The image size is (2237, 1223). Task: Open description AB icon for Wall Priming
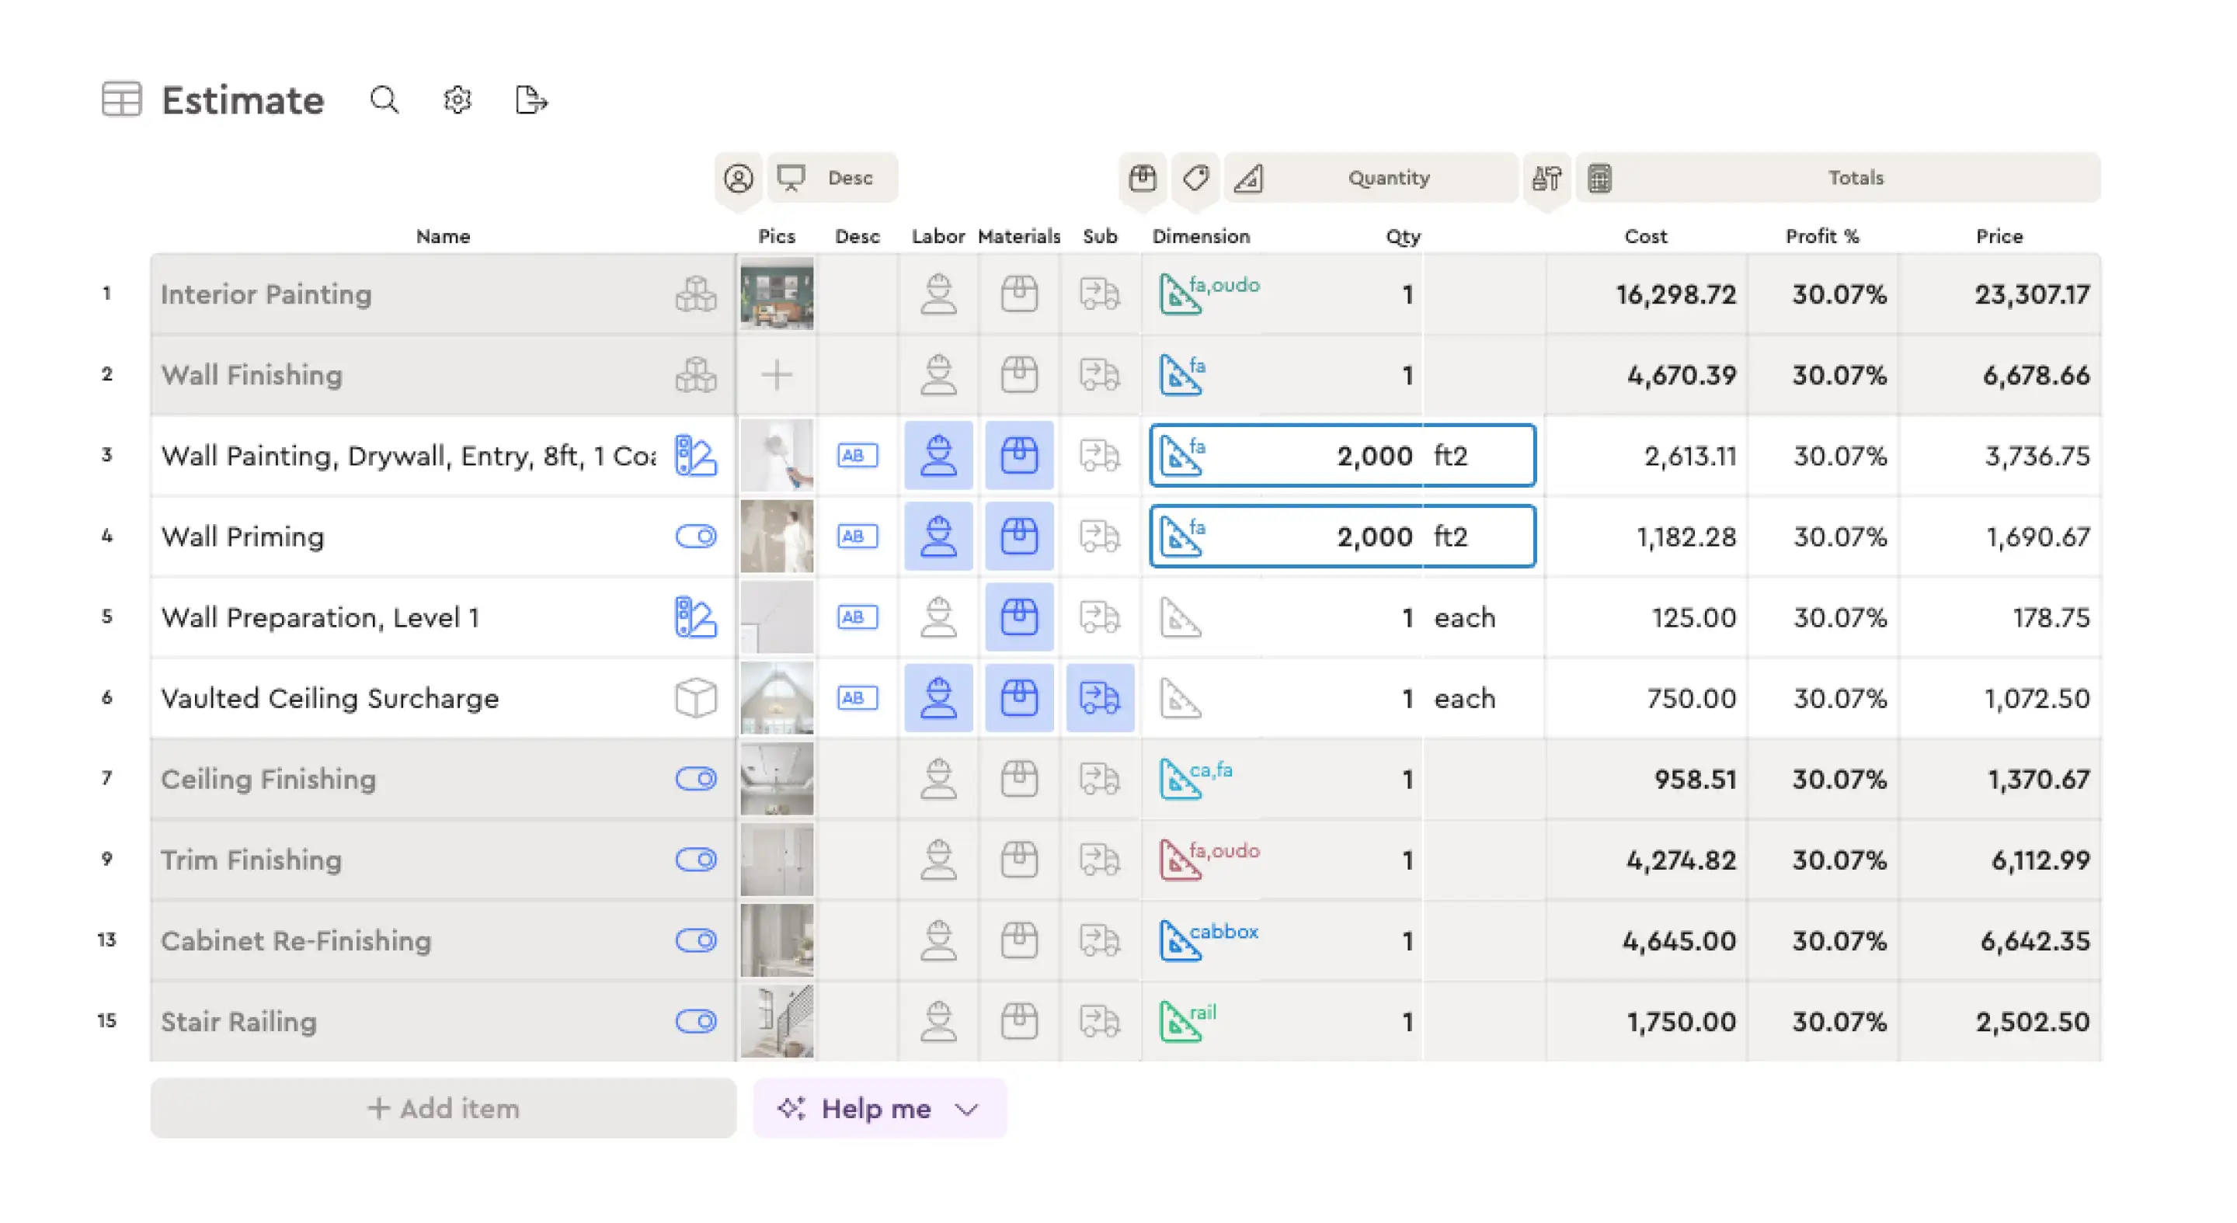click(857, 537)
